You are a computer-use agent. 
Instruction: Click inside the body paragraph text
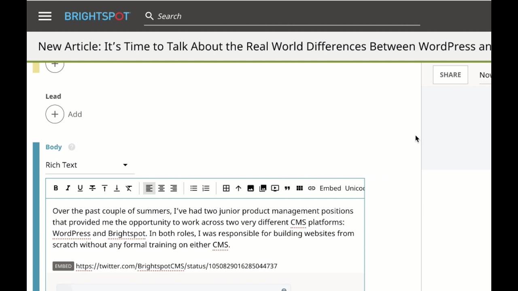click(x=204, y=228)
